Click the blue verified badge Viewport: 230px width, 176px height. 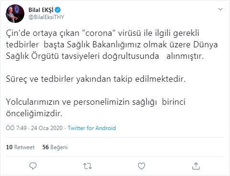58,10
